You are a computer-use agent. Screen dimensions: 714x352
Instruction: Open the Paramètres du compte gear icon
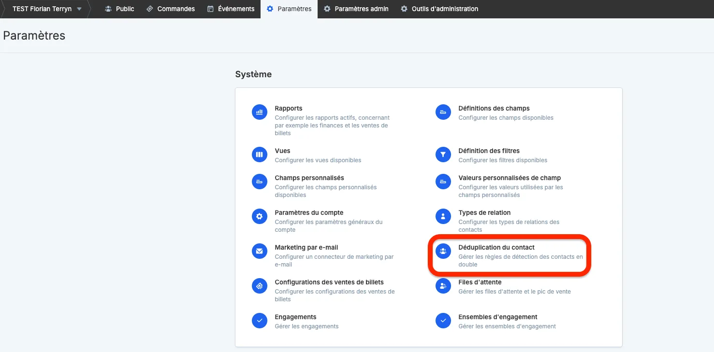pyautogui.click(x=260, y=216)
